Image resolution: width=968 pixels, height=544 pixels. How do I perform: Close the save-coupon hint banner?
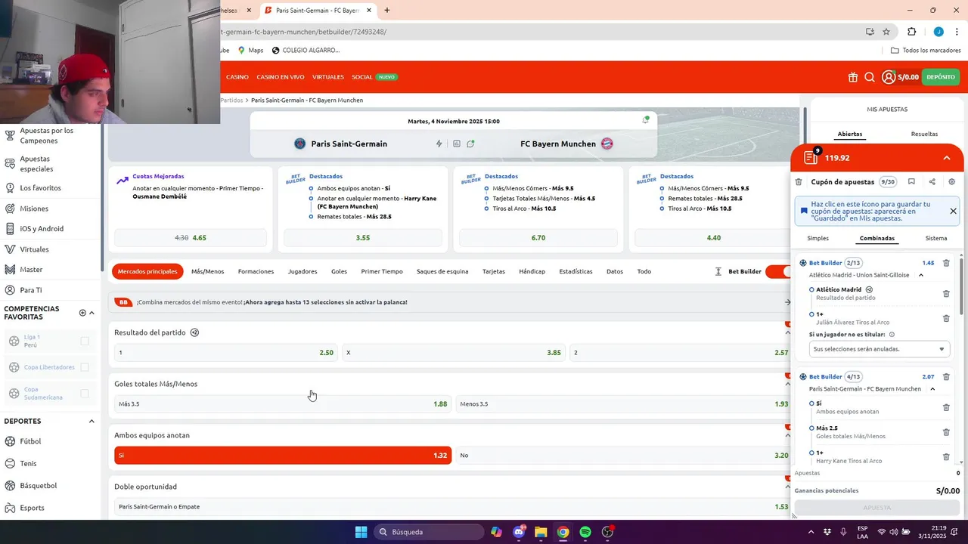pos(953,212)
